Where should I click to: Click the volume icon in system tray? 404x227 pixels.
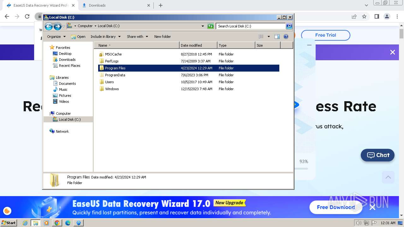click(359, 223)
